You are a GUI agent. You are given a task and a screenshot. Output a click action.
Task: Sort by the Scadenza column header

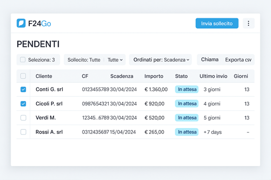pyautogui.click(x=122, y=76)
